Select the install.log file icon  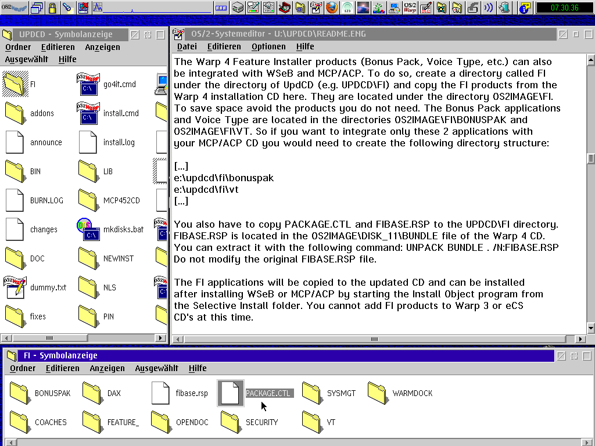pos(88,142)
